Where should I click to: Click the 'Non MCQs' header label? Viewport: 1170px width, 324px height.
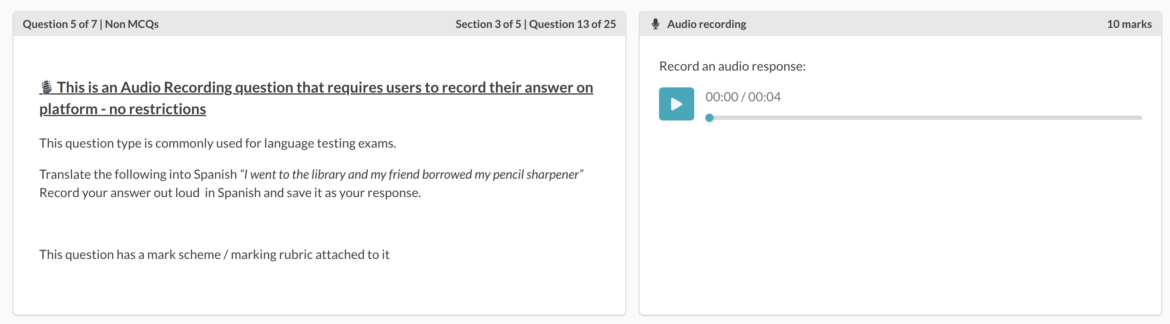click(132, 24)
